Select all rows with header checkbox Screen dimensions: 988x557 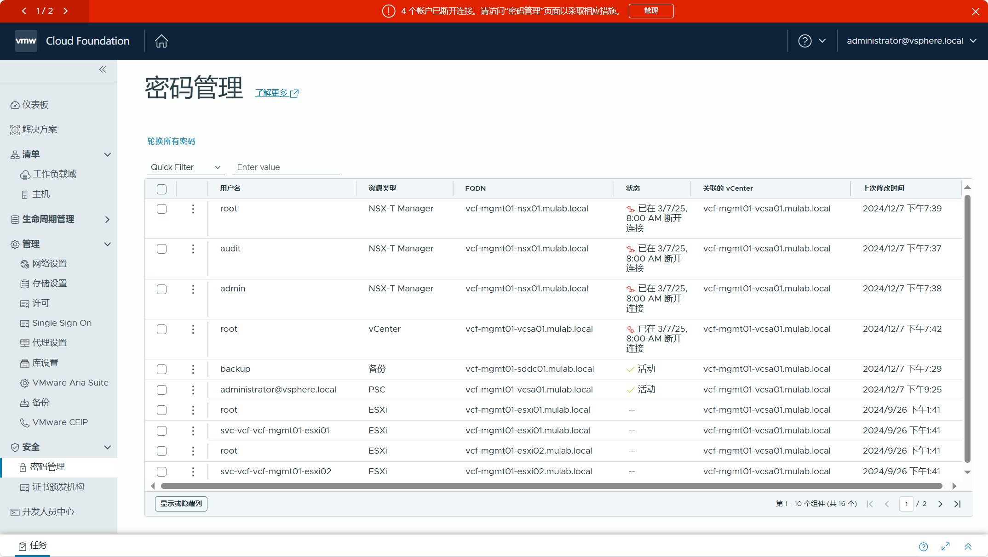(161, 189)
